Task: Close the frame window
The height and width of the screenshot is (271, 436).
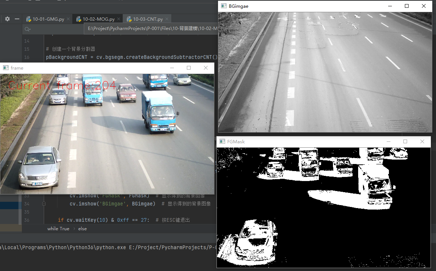Action: point(206,68)
